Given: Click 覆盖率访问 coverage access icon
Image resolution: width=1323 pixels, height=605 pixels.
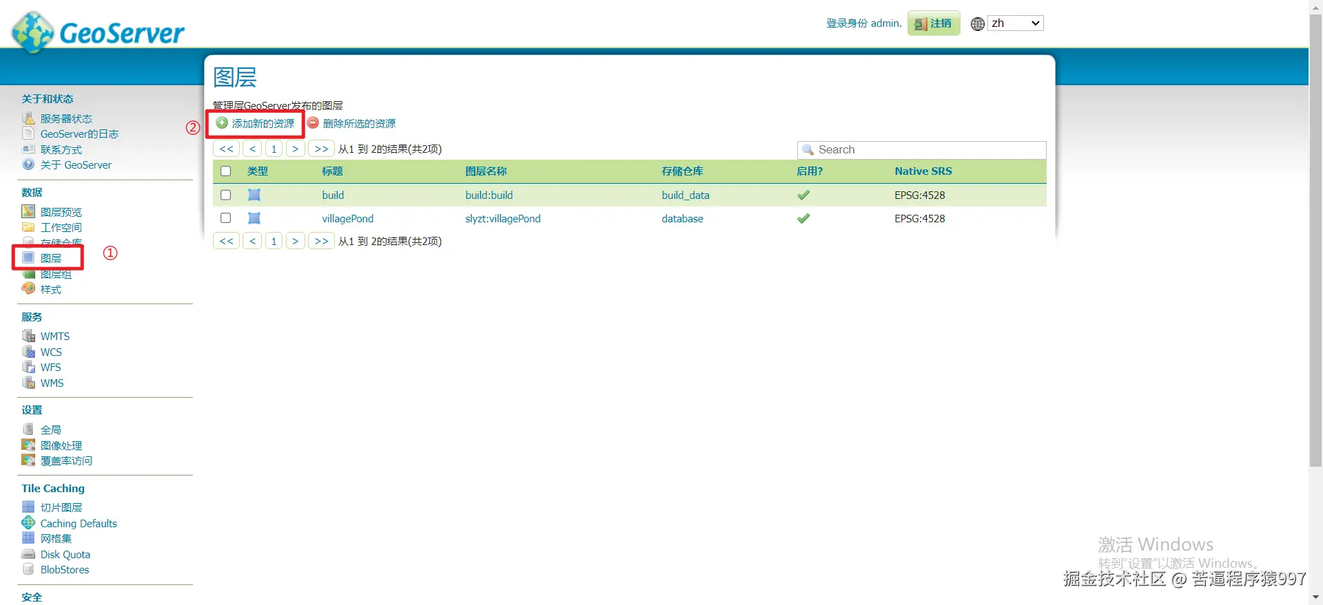Looking at the screenshot, I should point(28,460).
